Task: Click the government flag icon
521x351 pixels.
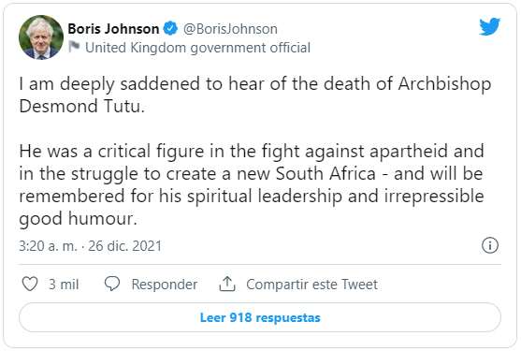Action: [x=74, y=47]
